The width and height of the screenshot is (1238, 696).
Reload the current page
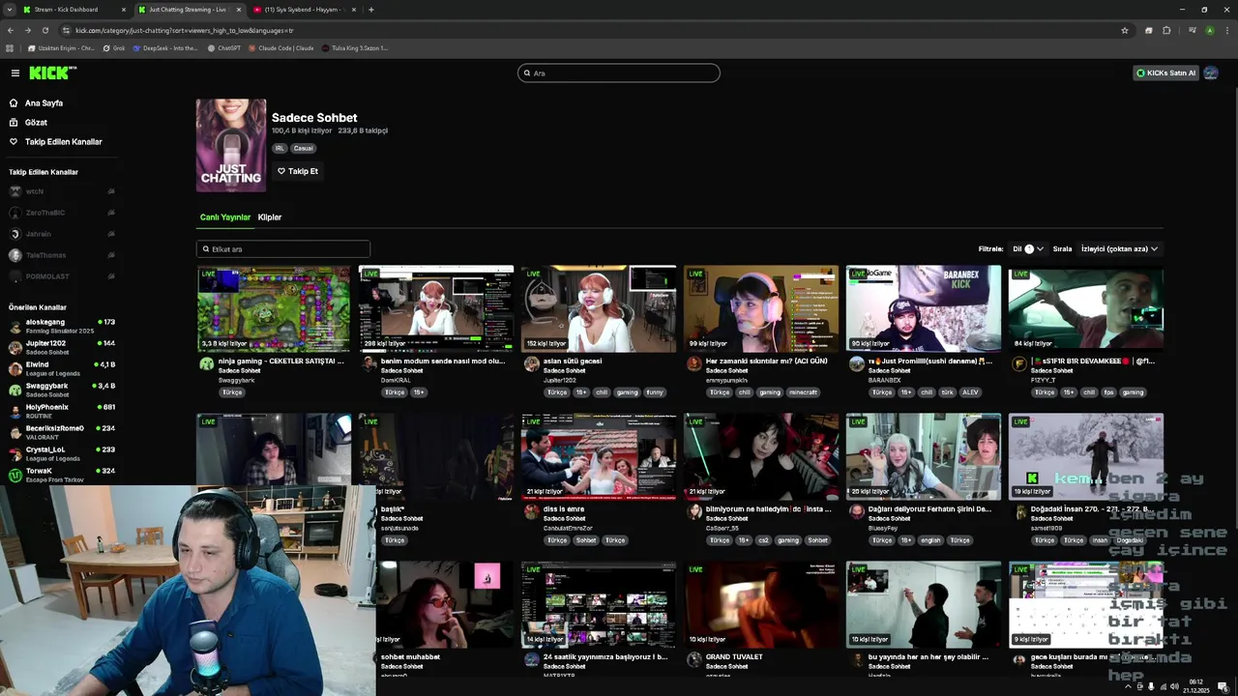tap(44, 30)
